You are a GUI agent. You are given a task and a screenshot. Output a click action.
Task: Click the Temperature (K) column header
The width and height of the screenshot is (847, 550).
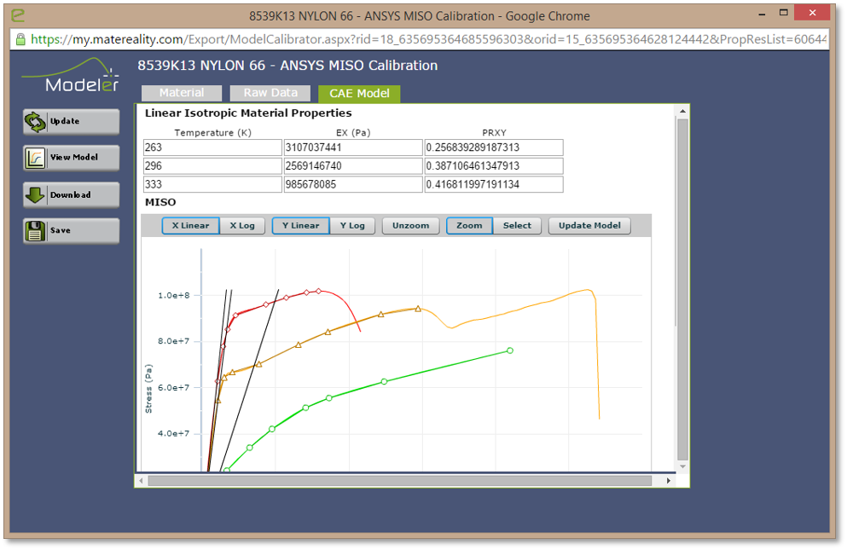coord(213,133)
